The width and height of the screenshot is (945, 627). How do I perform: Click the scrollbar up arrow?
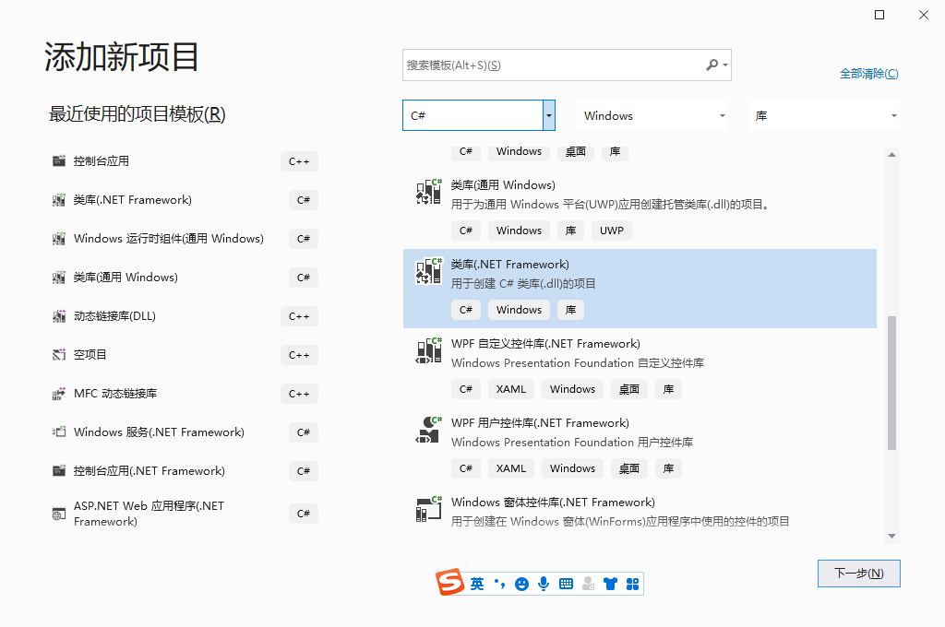tap(892, 155)
